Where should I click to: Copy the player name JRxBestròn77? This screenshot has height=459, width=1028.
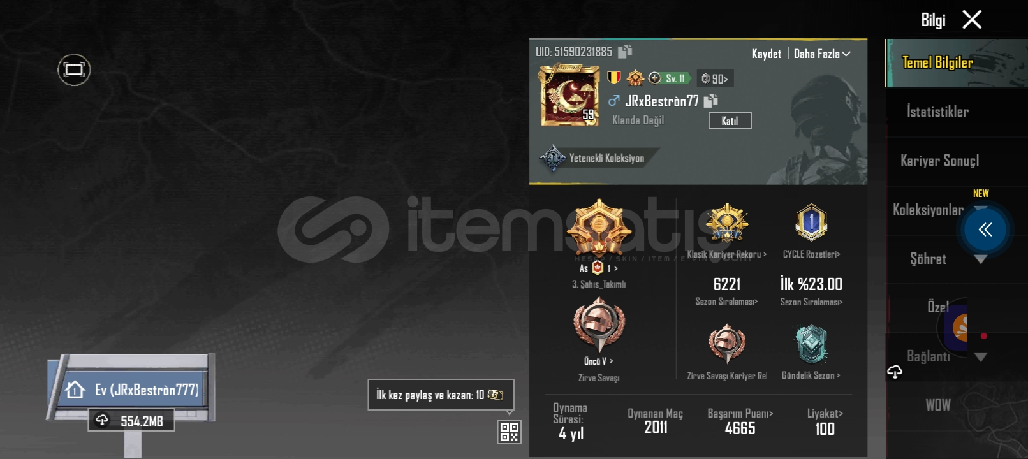[x=710, y=101]
